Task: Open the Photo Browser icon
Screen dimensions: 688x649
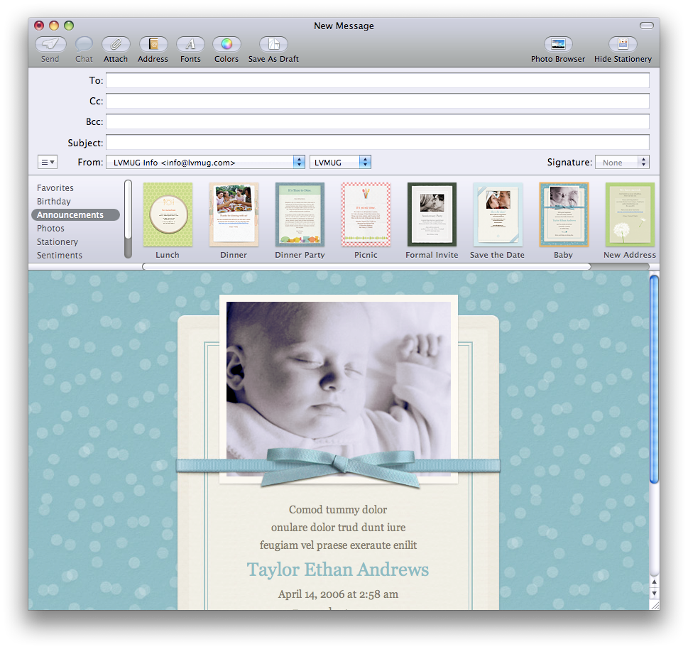Action: tap(557, 43)
